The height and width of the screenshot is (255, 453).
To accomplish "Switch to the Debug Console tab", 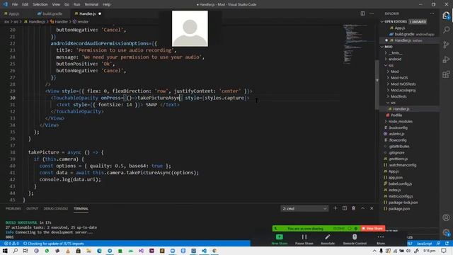I will [56, 208].
